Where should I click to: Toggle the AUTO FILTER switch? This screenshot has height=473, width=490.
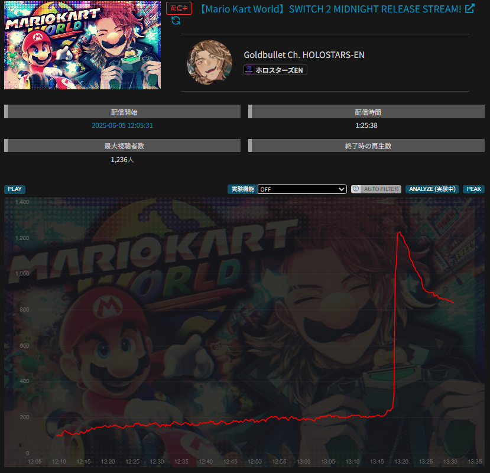coord(376,189)
